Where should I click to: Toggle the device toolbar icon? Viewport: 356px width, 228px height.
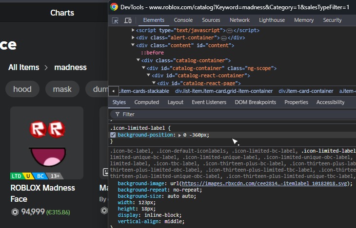point(128,20)
